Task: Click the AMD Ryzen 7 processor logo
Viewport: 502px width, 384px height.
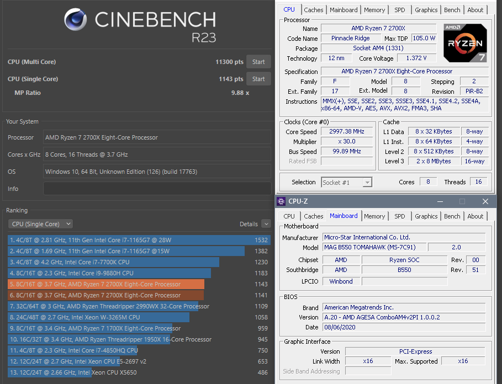Action: click(x=465, y=43)
